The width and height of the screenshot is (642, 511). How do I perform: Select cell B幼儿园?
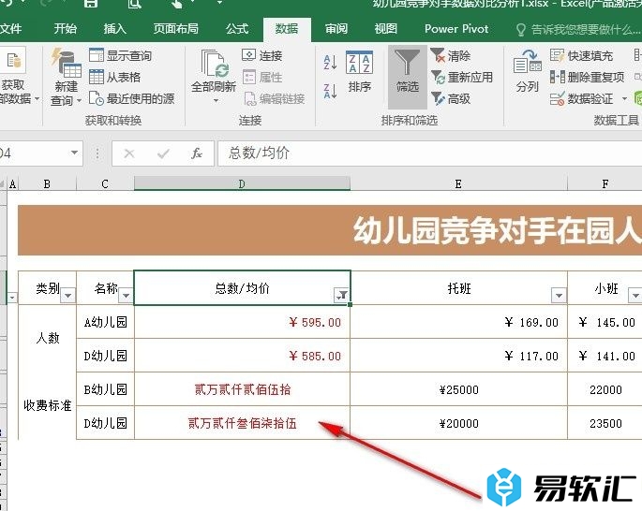(x=105, y=389)
